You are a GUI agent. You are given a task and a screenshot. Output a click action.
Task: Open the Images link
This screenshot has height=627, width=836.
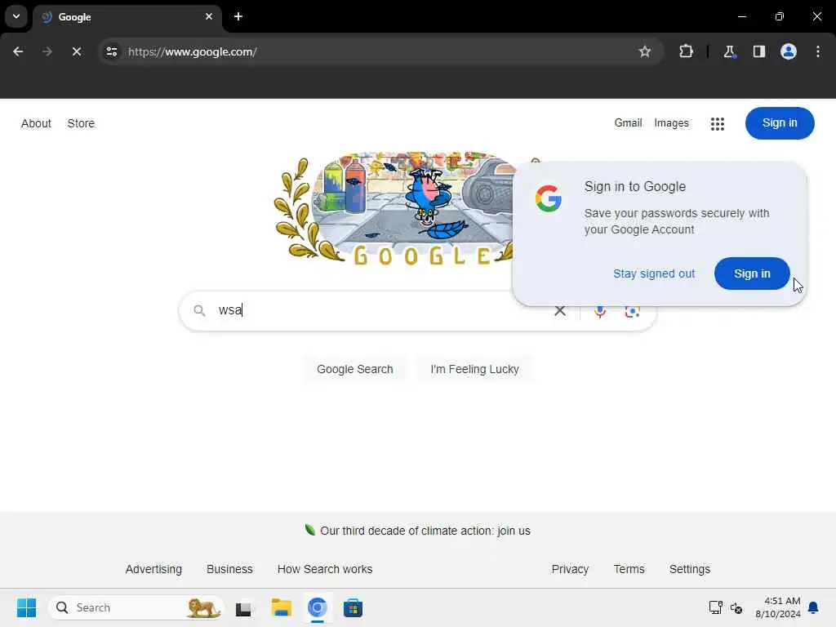(x=671, y=123)
